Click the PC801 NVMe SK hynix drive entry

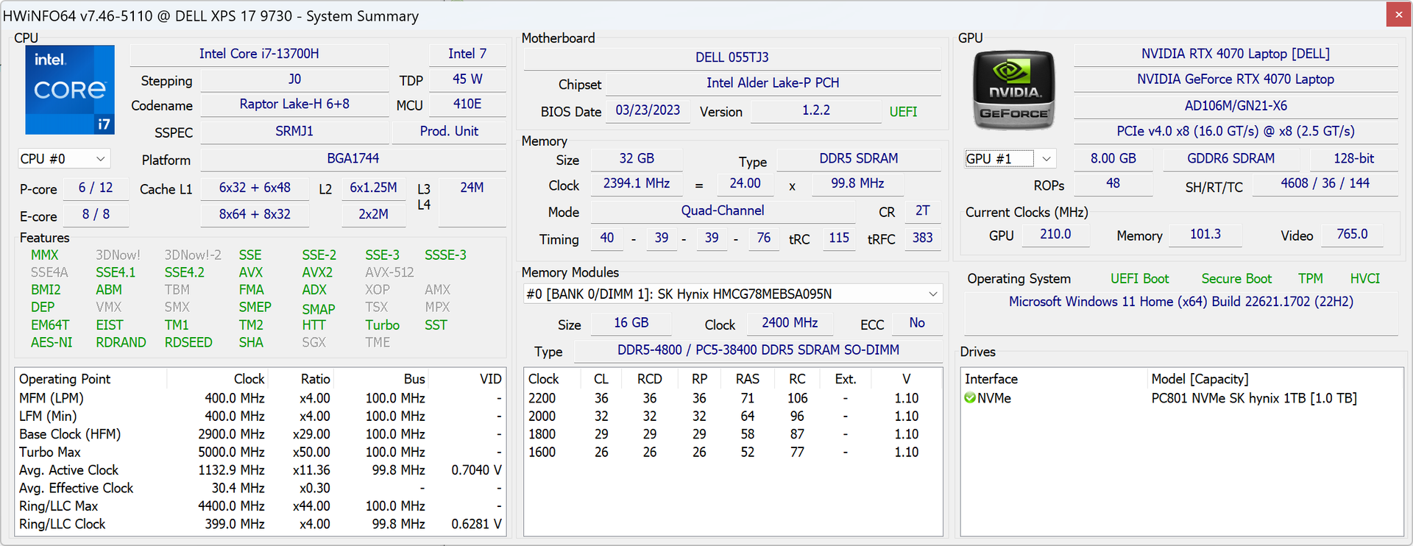click(1253, 398)
